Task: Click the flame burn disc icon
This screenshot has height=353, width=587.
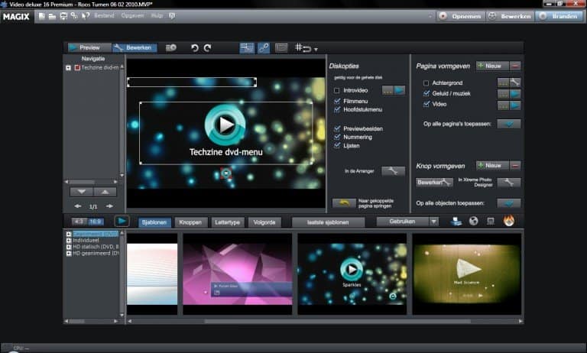Action: pyautogui.click(x=508, y=221)
